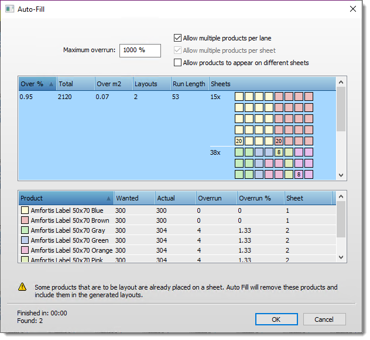The height and width of the screenshot is (340, 370).
Task: Click the Brown row Wanted value 300
Action: [x=121, y=220]
